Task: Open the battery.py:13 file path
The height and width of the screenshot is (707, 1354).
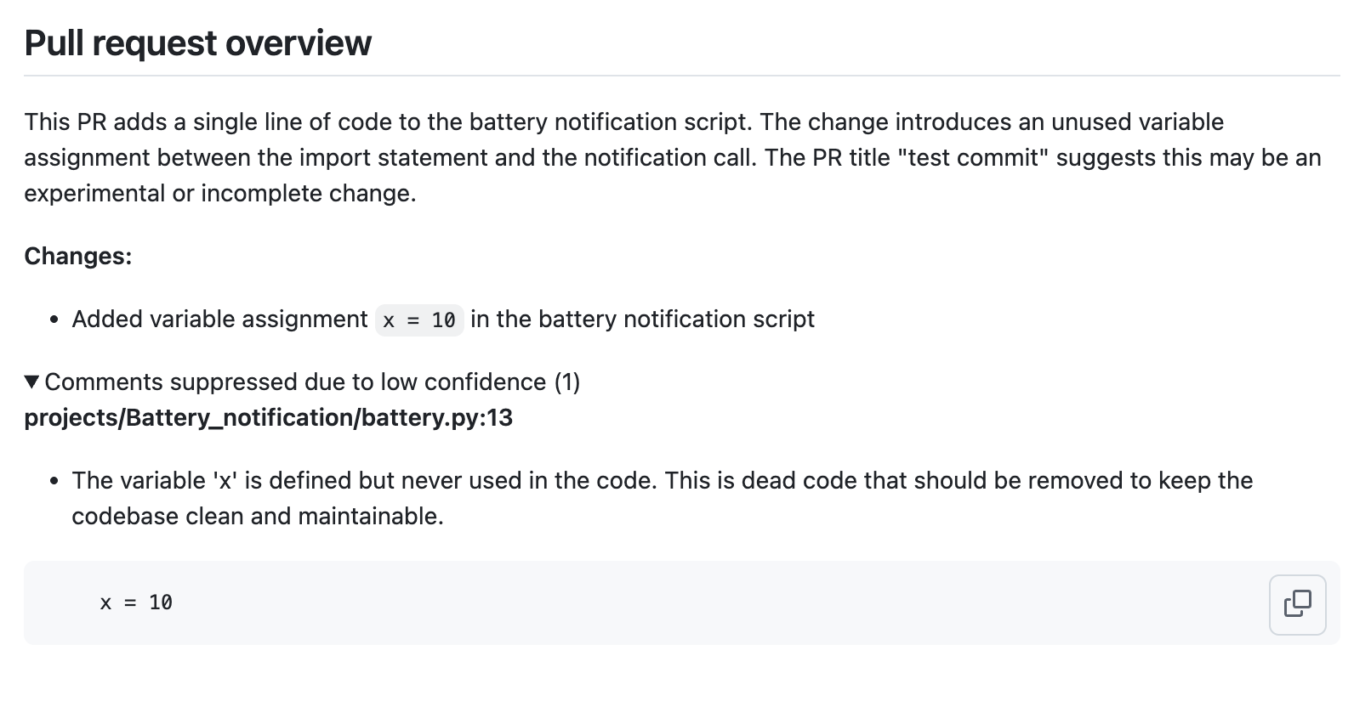Action: click(x=268, y=418)
